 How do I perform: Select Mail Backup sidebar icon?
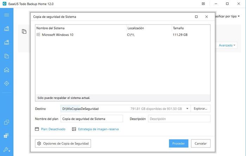(7, 70)
